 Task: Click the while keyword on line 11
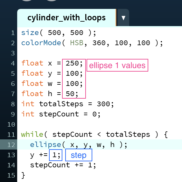32,135
